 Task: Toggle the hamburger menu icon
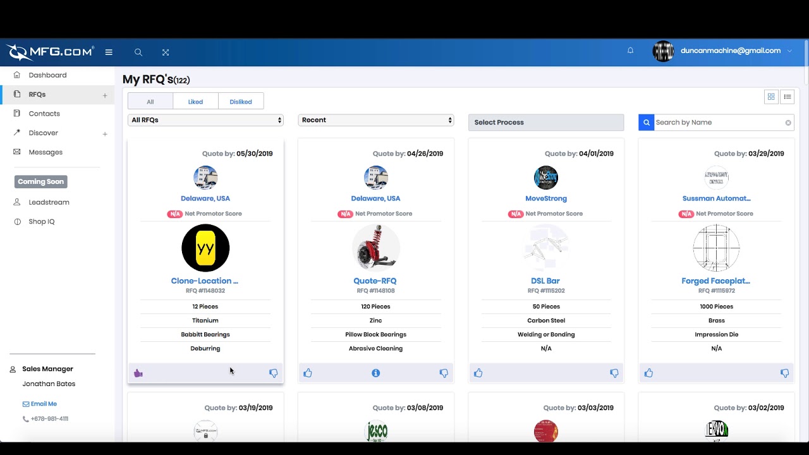109,52
